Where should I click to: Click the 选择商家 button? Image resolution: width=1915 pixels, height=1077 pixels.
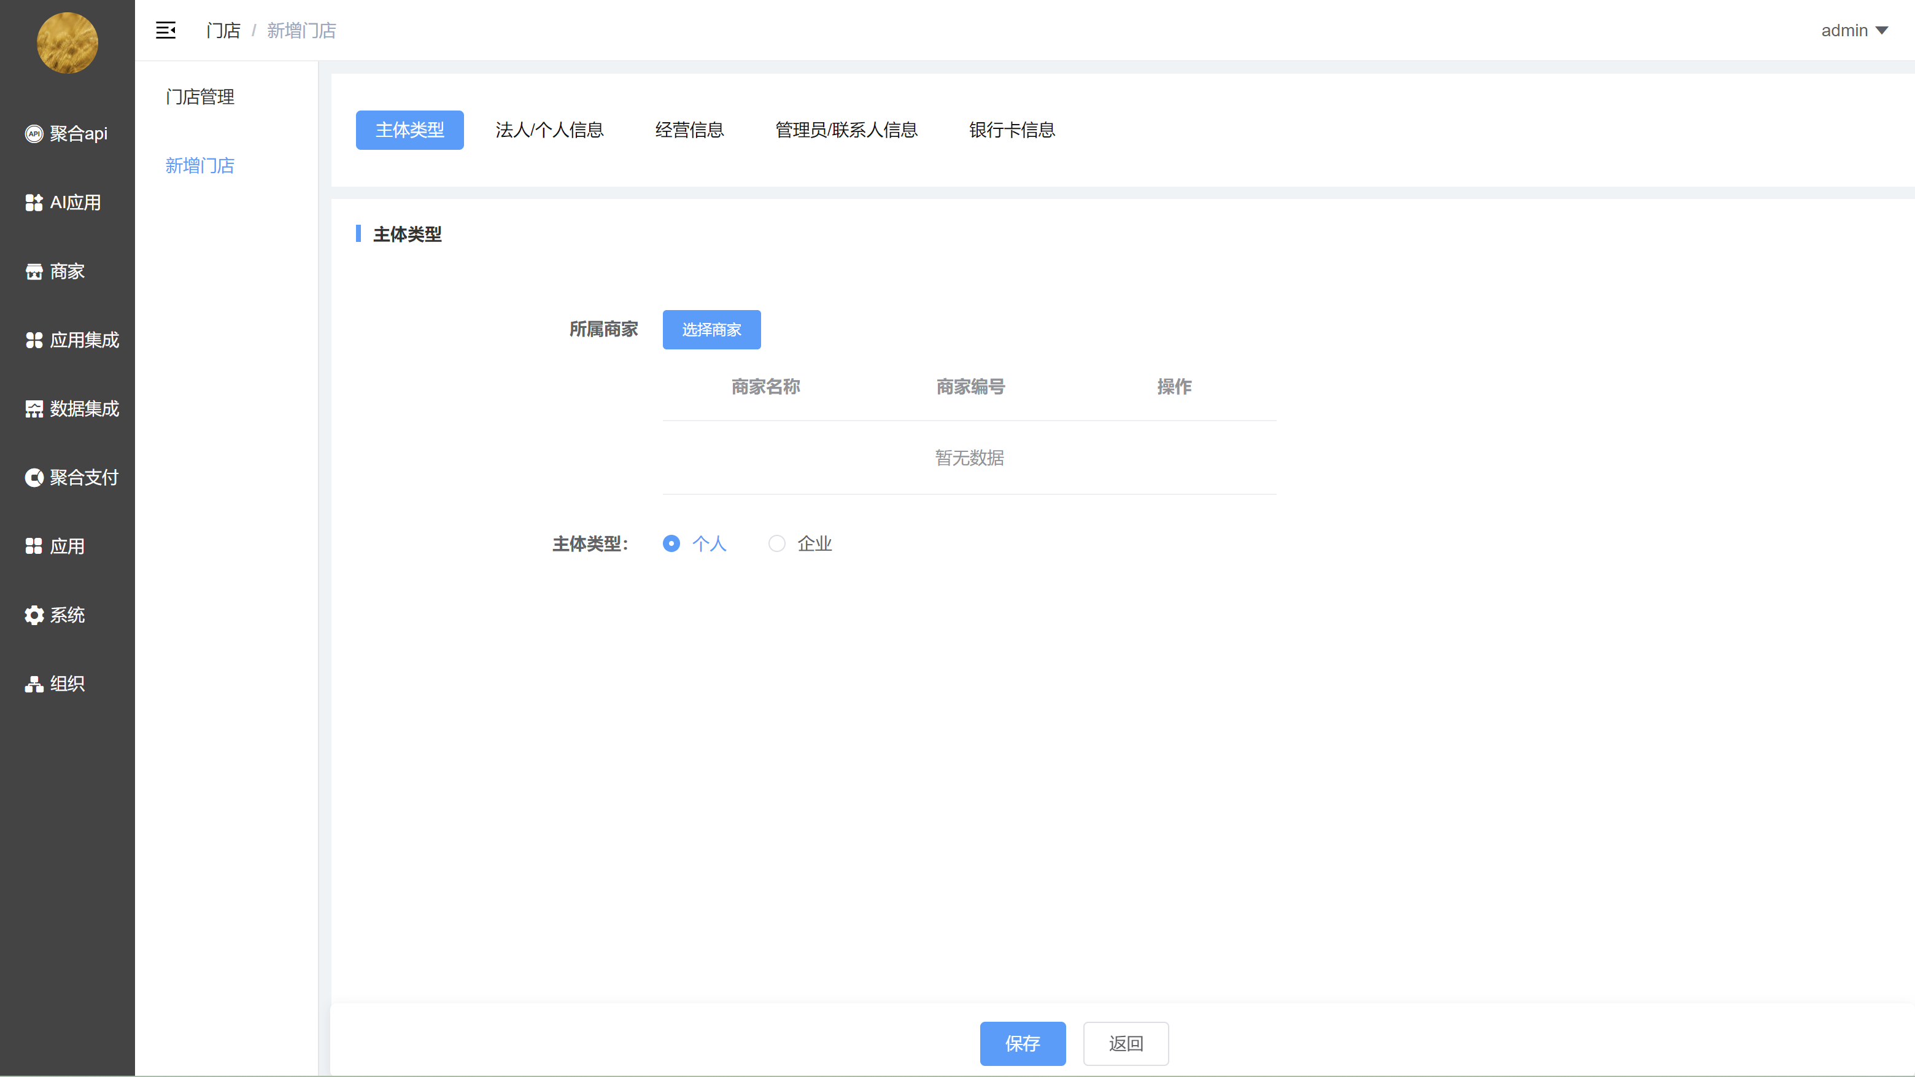tap(711, 330)
